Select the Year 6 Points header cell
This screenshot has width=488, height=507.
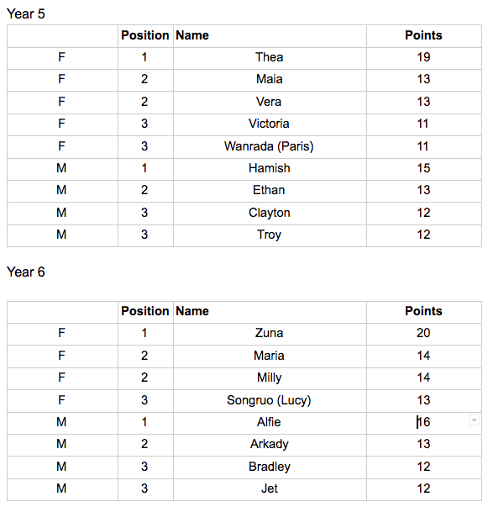(423, 312)
